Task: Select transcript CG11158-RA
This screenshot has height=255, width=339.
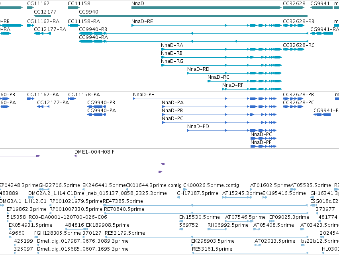Action: (x=74, y=25)
